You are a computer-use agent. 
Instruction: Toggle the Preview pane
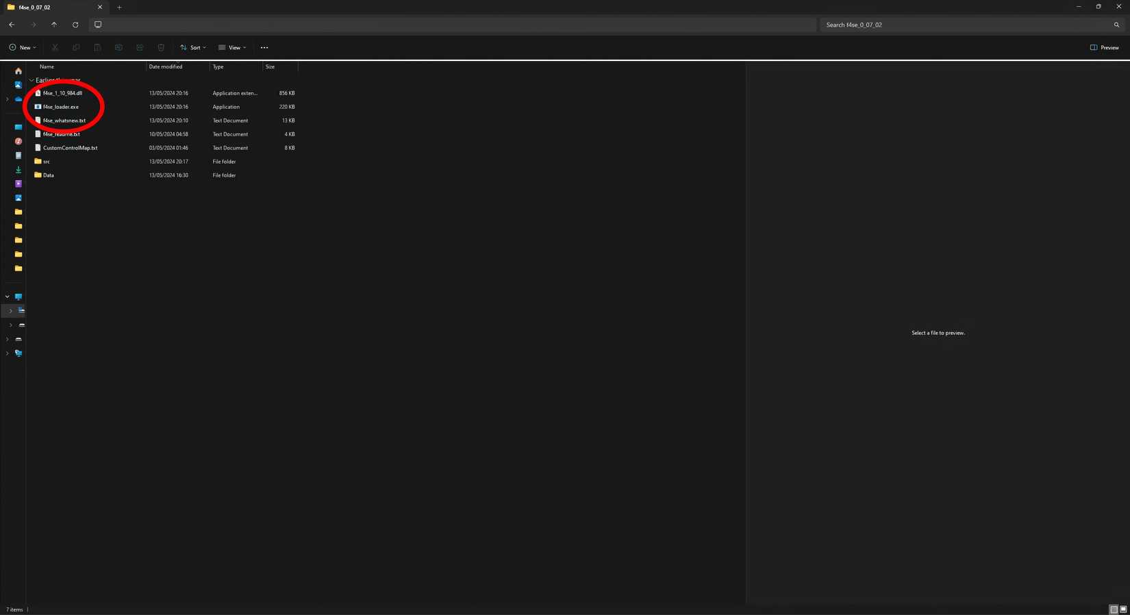click(1104, 48)
